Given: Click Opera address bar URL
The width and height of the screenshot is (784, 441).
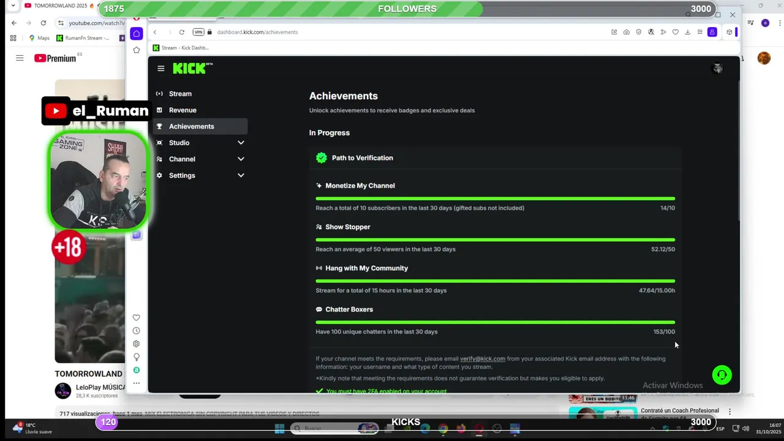Looking at the screenshot, I should [x=257, y=32].
